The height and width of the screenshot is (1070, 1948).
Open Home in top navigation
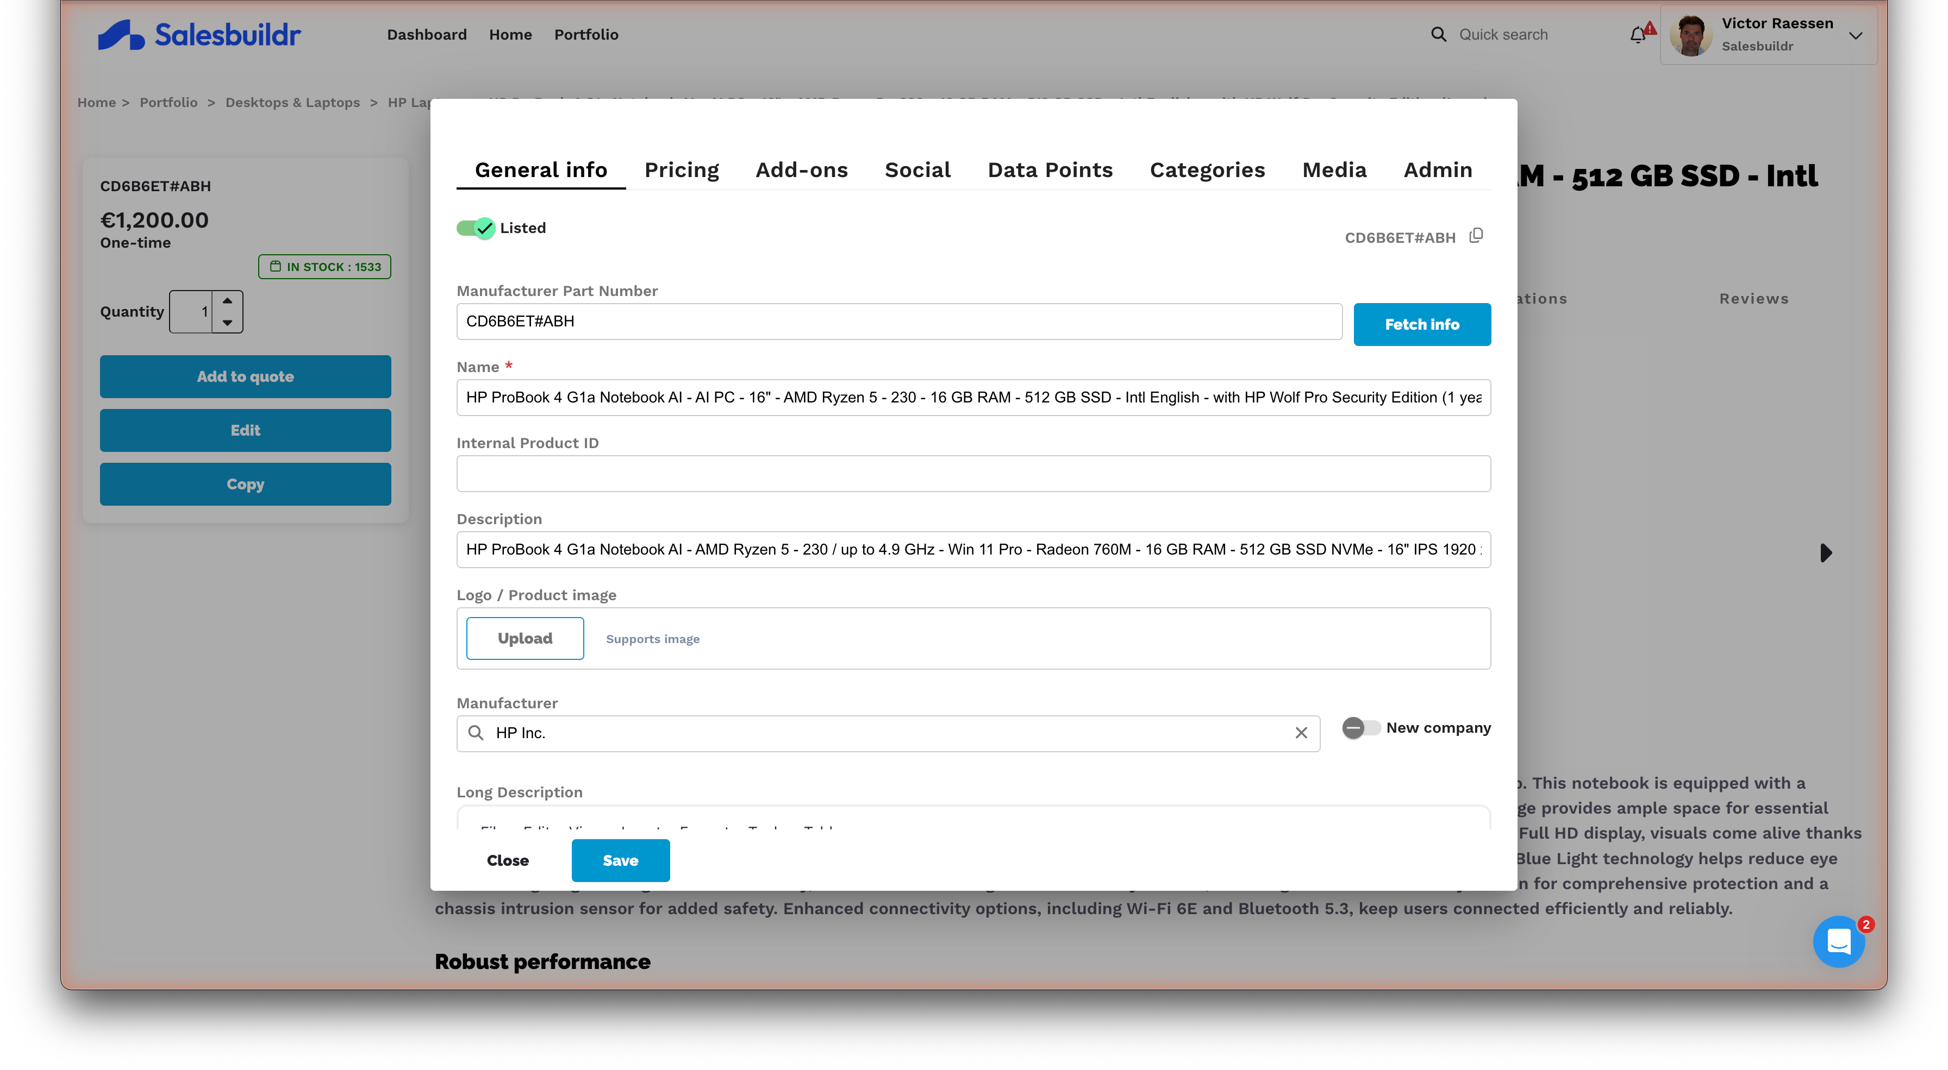pyautogui.click(x=510, y=35)
